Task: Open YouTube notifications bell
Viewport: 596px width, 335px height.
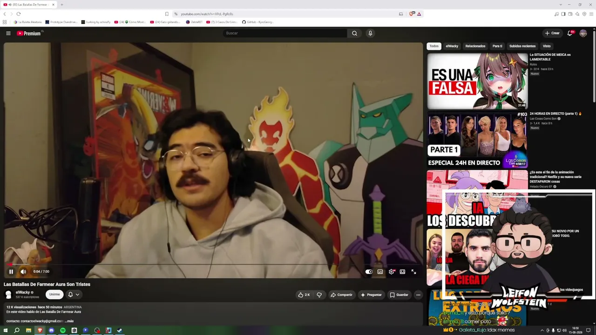Action: coord(570,33)
